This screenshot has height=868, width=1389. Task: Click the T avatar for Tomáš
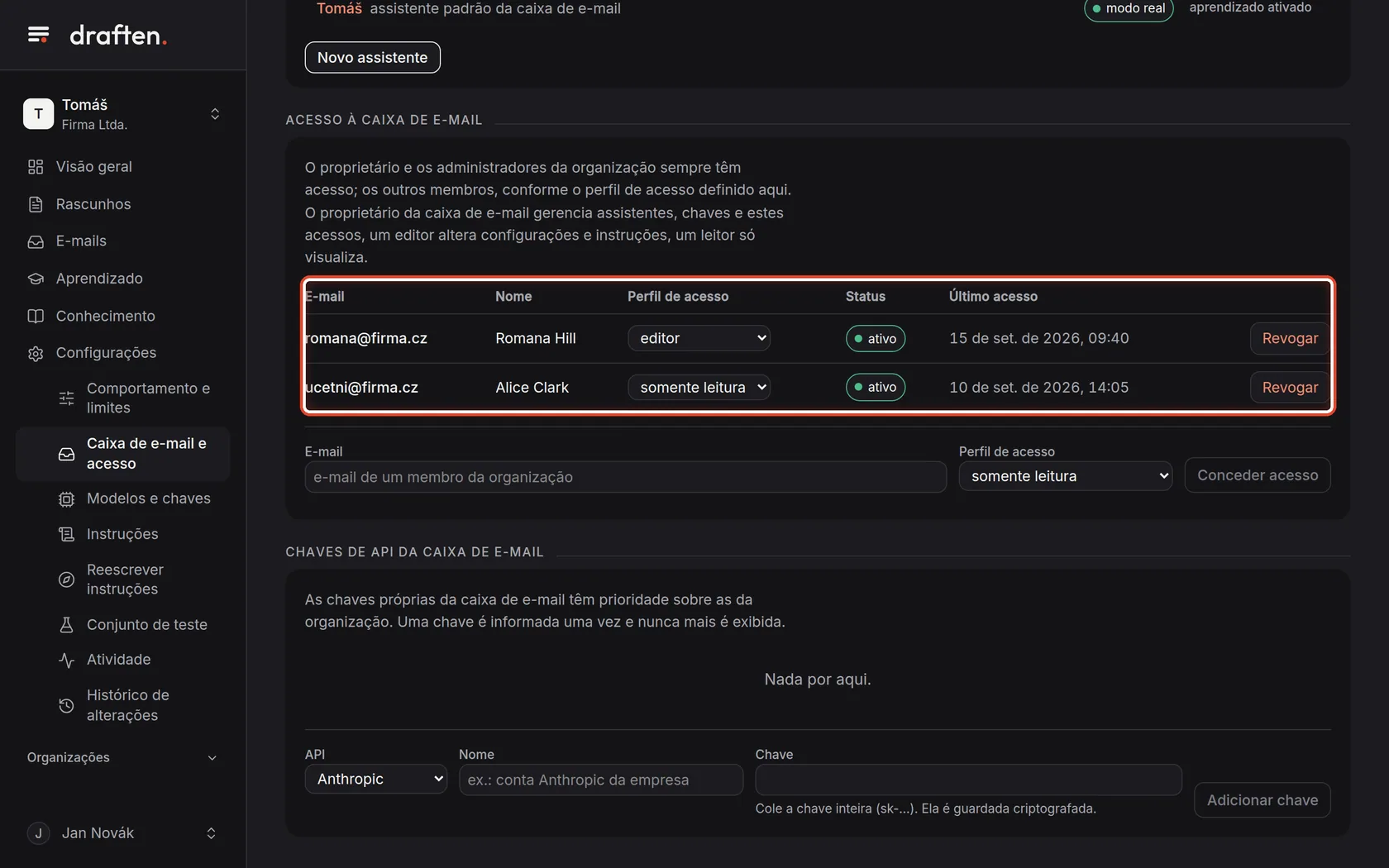click(38, 114)
